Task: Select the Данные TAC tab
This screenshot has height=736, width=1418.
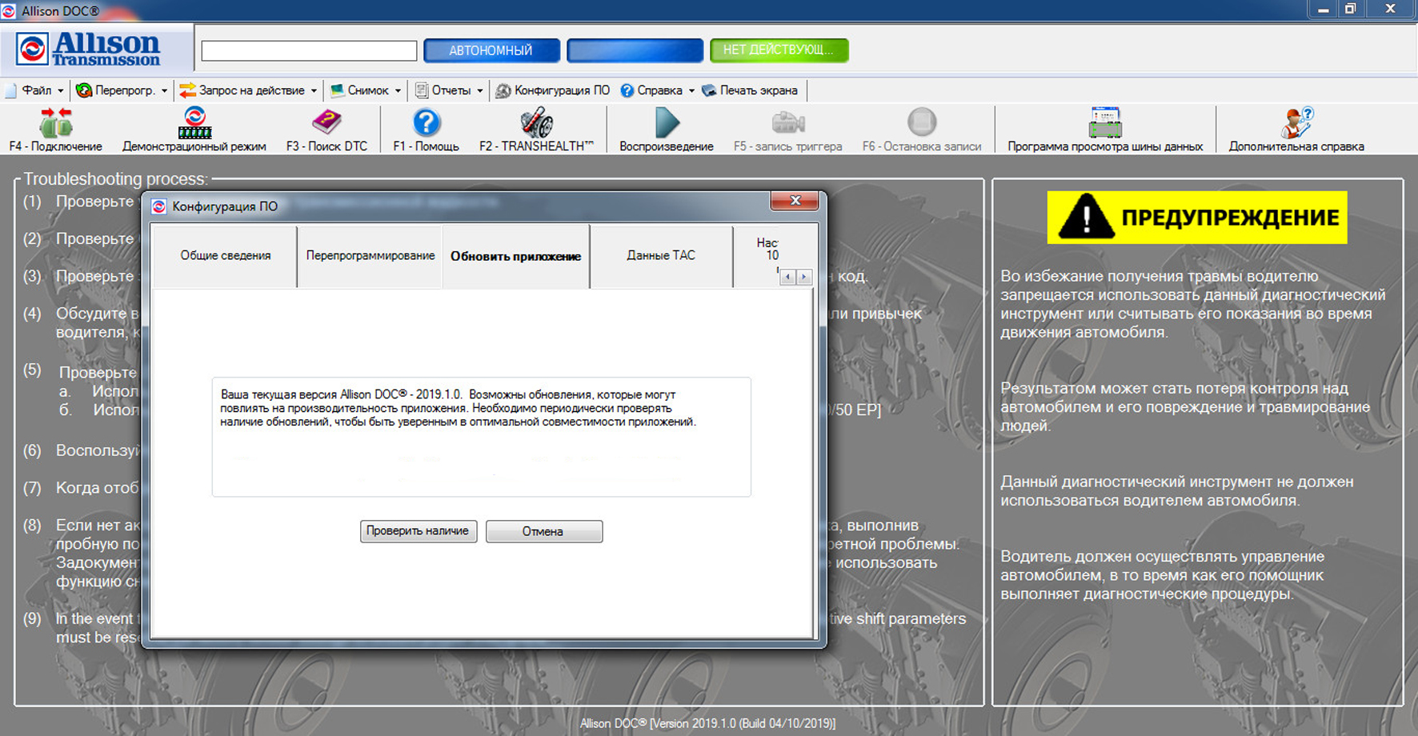Action: [660, 256]
